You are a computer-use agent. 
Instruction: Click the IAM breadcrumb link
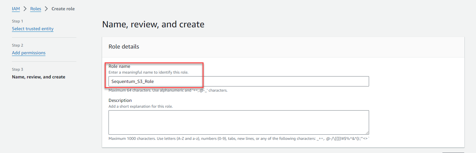coord(16,9)
